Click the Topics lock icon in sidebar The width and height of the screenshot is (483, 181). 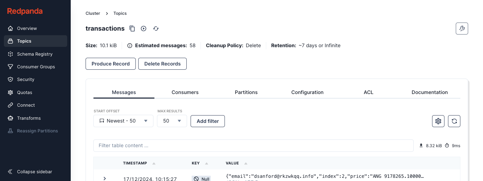pos(10,41)
